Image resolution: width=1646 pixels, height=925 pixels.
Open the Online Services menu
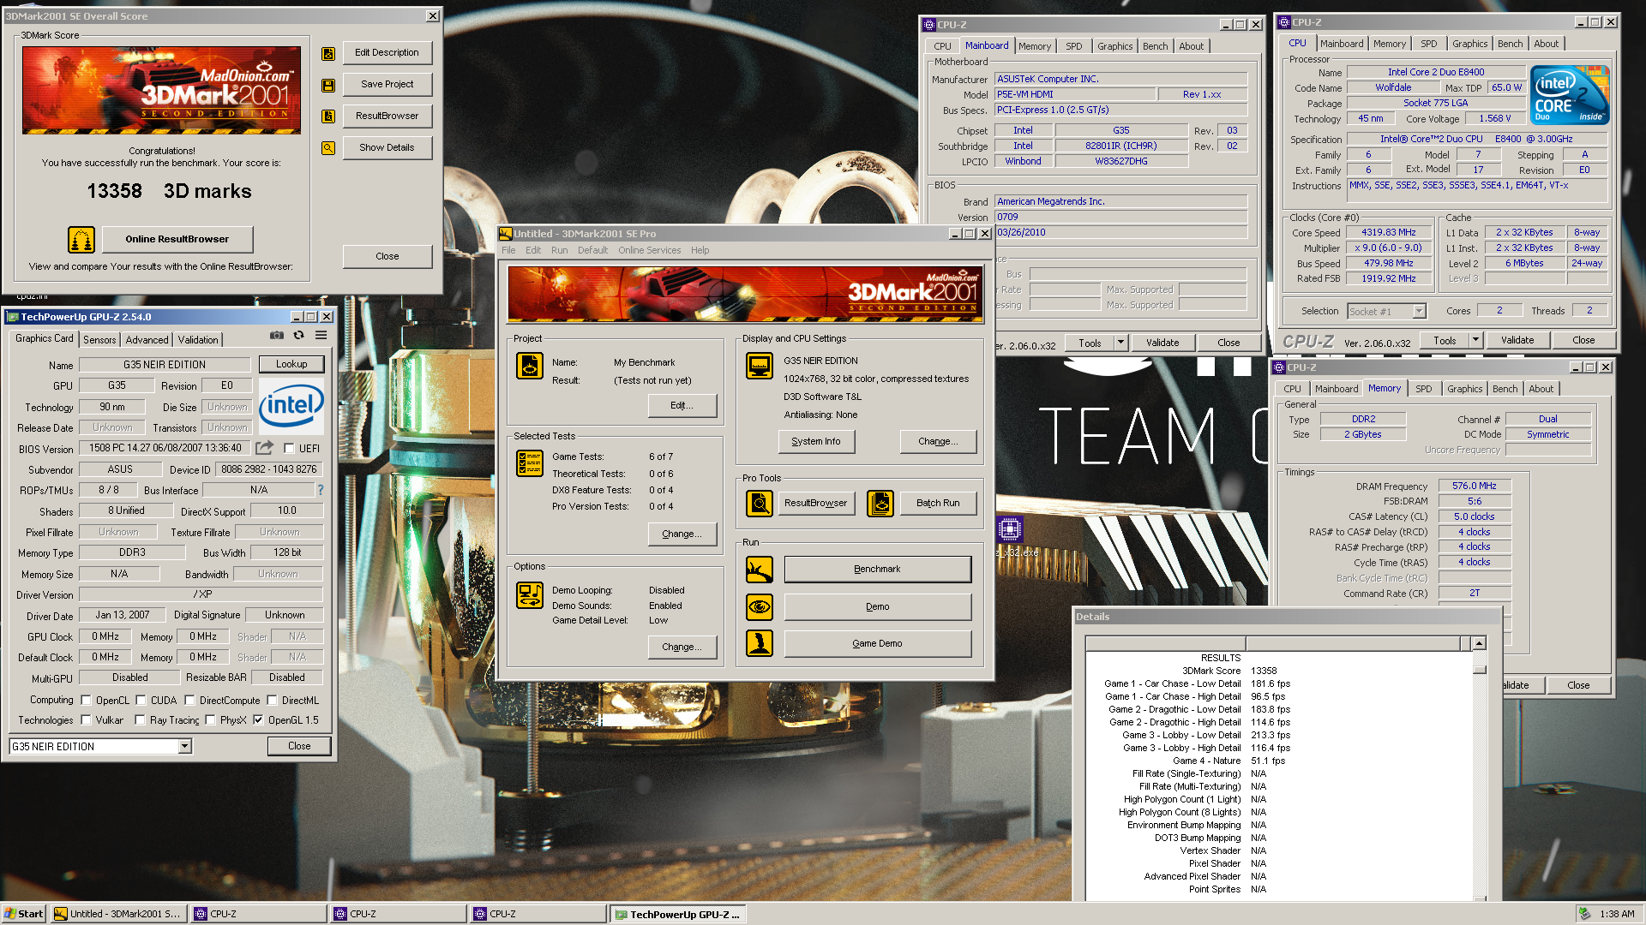pos(649,251)
